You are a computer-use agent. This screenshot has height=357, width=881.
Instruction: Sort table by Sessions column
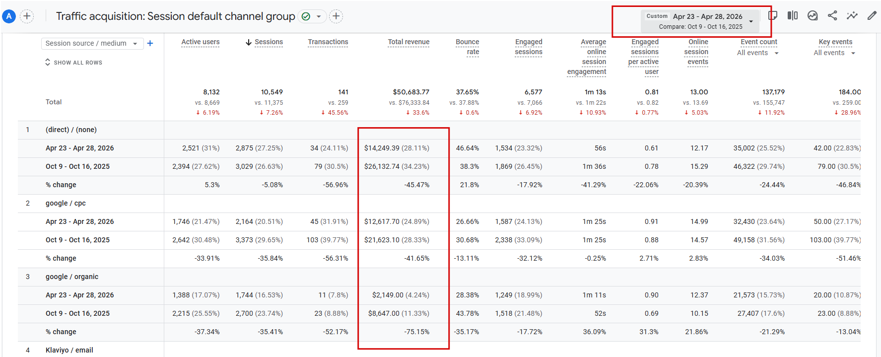[x=269, y=42]
